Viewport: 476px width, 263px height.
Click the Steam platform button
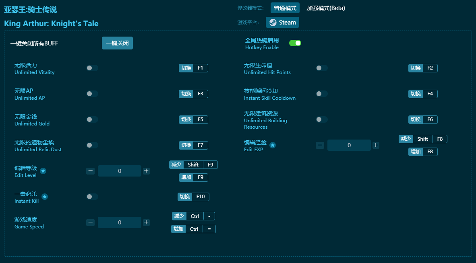[x=282, y=23]
